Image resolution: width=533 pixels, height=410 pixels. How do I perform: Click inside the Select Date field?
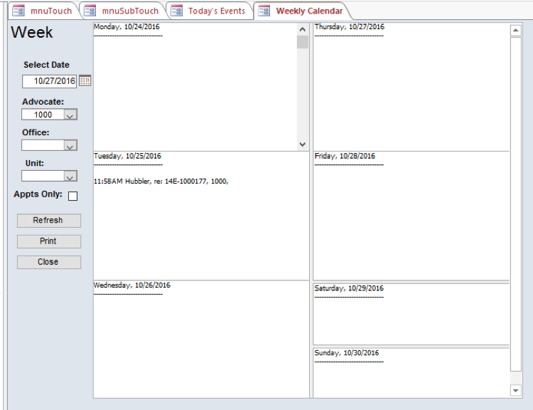coord(49,81)
